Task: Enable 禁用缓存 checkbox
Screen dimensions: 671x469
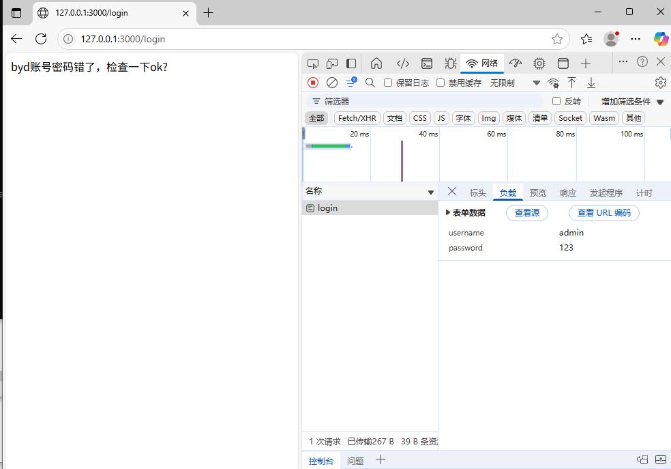Action: 441,83
